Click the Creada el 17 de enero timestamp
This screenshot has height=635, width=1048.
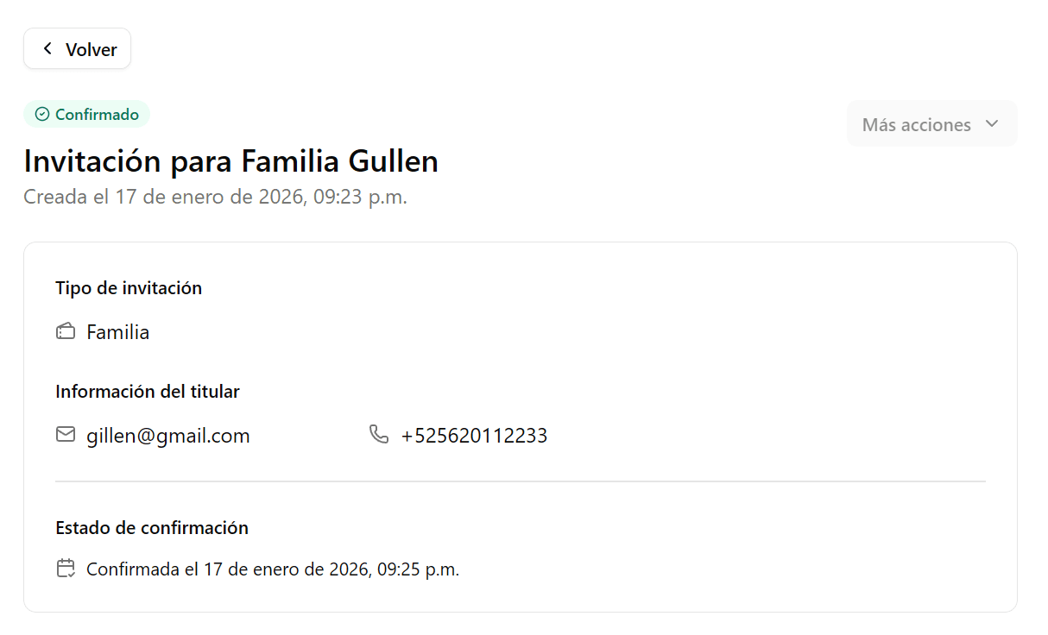click(215, 197)
